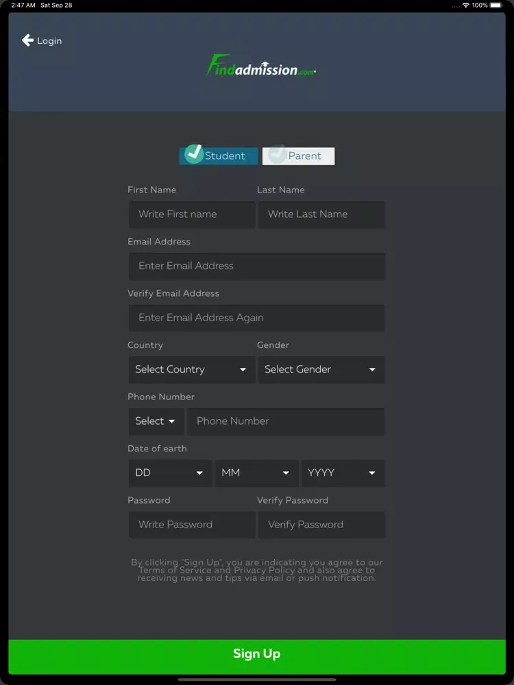Screen dimensions: 514x685
Task: Focus the Write Last Name field
Action: 321,214
